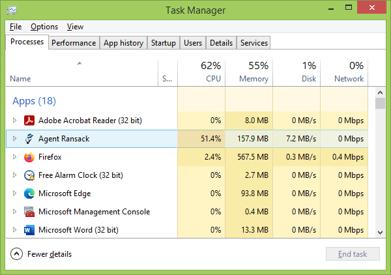Expand the Microsoft Word process
The width and height of the screenshot is (391, 275).
15,229
